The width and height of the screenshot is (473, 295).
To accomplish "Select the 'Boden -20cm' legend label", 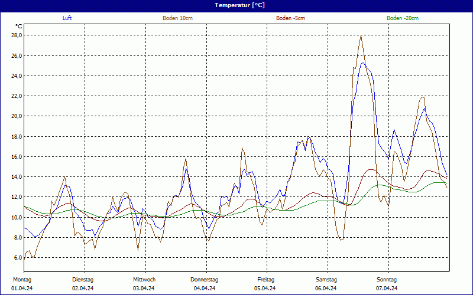I will coord(403,18).
